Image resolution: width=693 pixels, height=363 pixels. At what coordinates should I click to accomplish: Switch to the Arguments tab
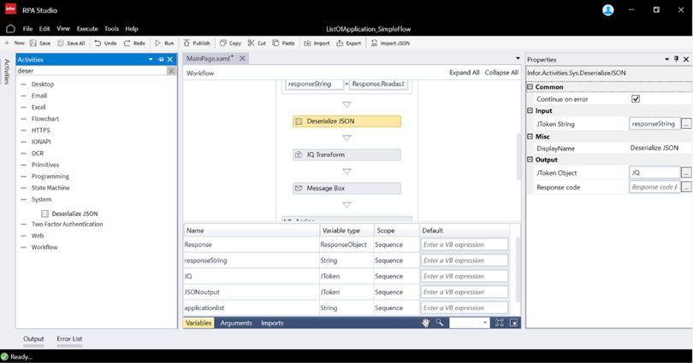point(236,323)
